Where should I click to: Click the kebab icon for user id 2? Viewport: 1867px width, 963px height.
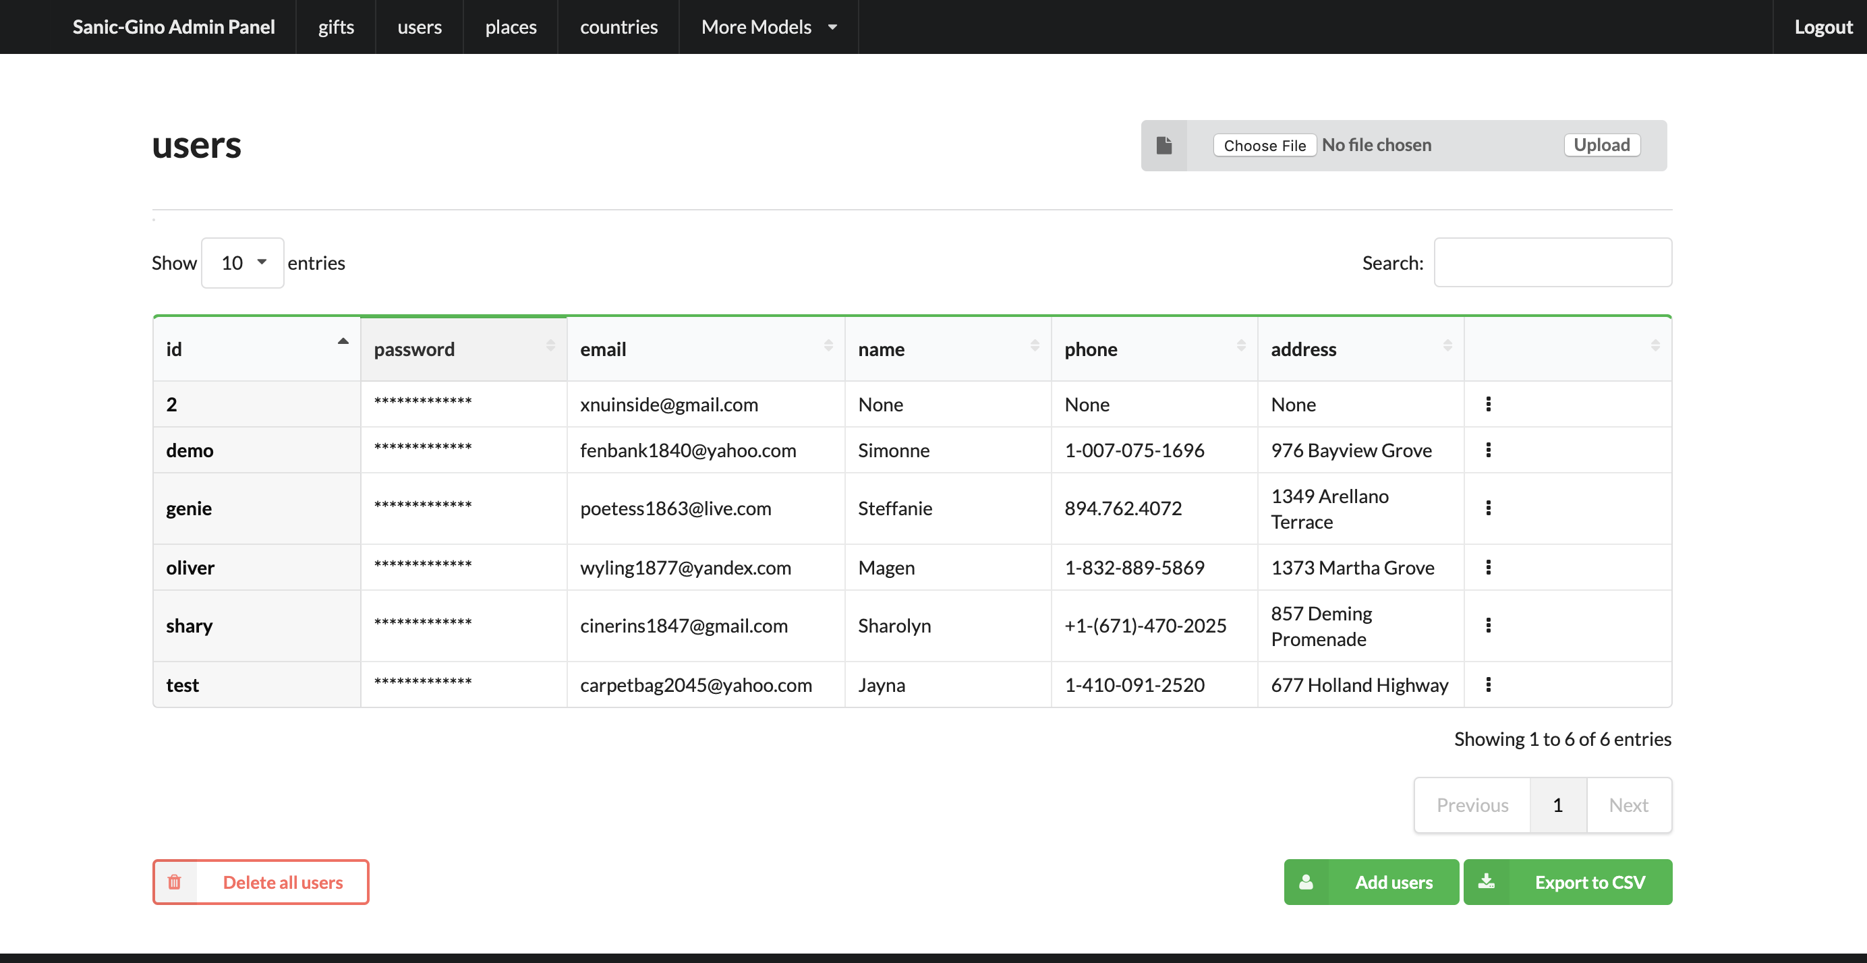[x=1488, y=405]
